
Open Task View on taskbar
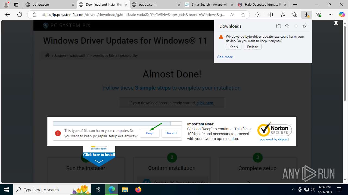(x=98, y=190)
